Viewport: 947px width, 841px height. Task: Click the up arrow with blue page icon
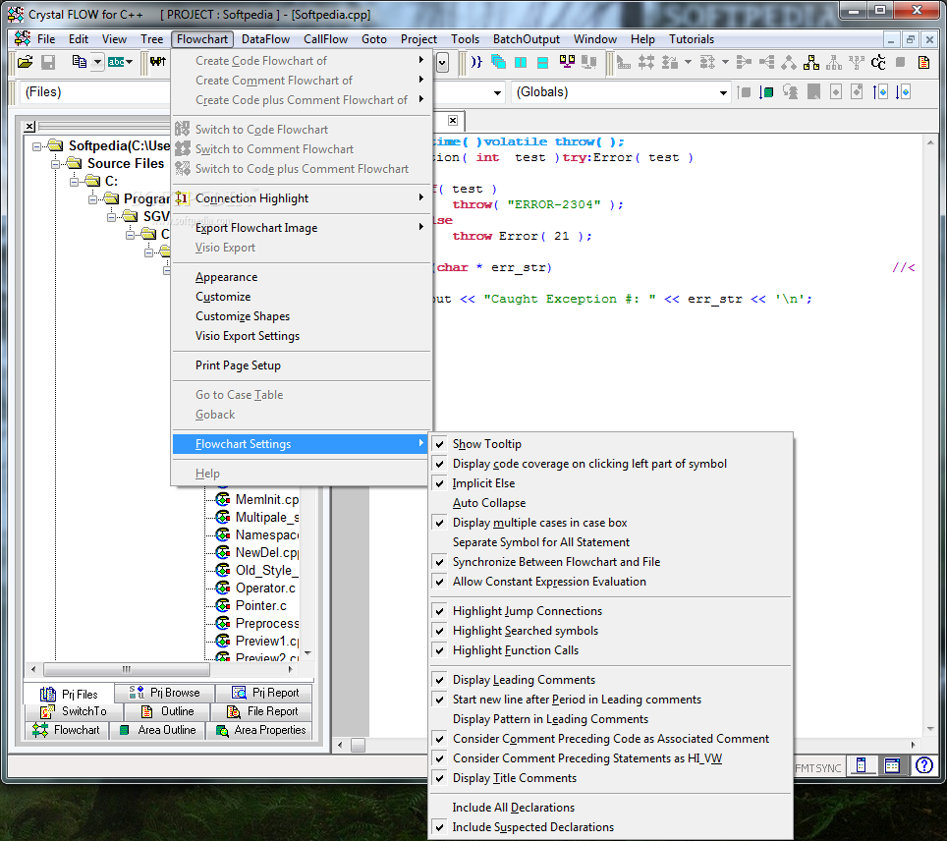coord(880,91)
